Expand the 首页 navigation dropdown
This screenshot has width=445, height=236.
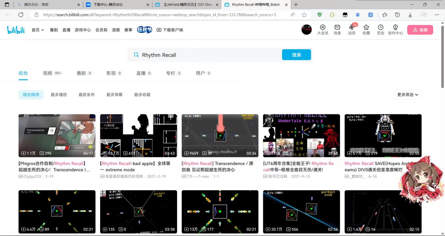click(37, 30)
